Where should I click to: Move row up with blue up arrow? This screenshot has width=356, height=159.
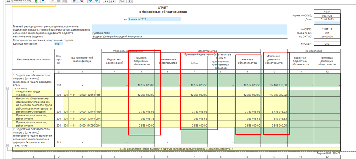point(90,1)
